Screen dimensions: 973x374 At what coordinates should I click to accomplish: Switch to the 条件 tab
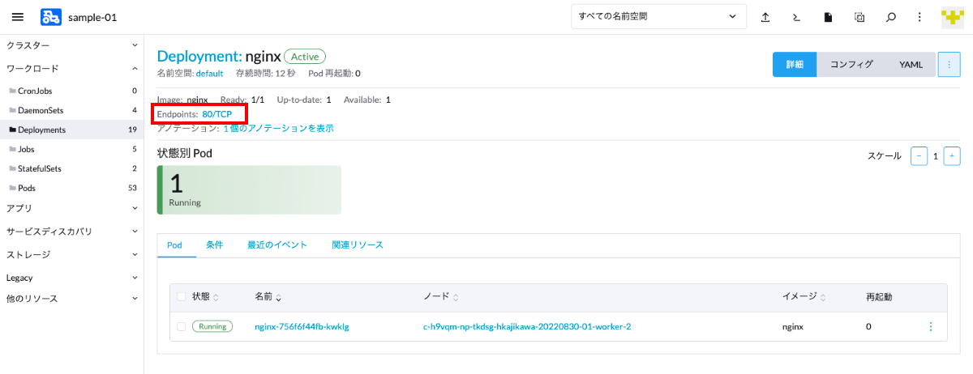(x=215, y=244)
